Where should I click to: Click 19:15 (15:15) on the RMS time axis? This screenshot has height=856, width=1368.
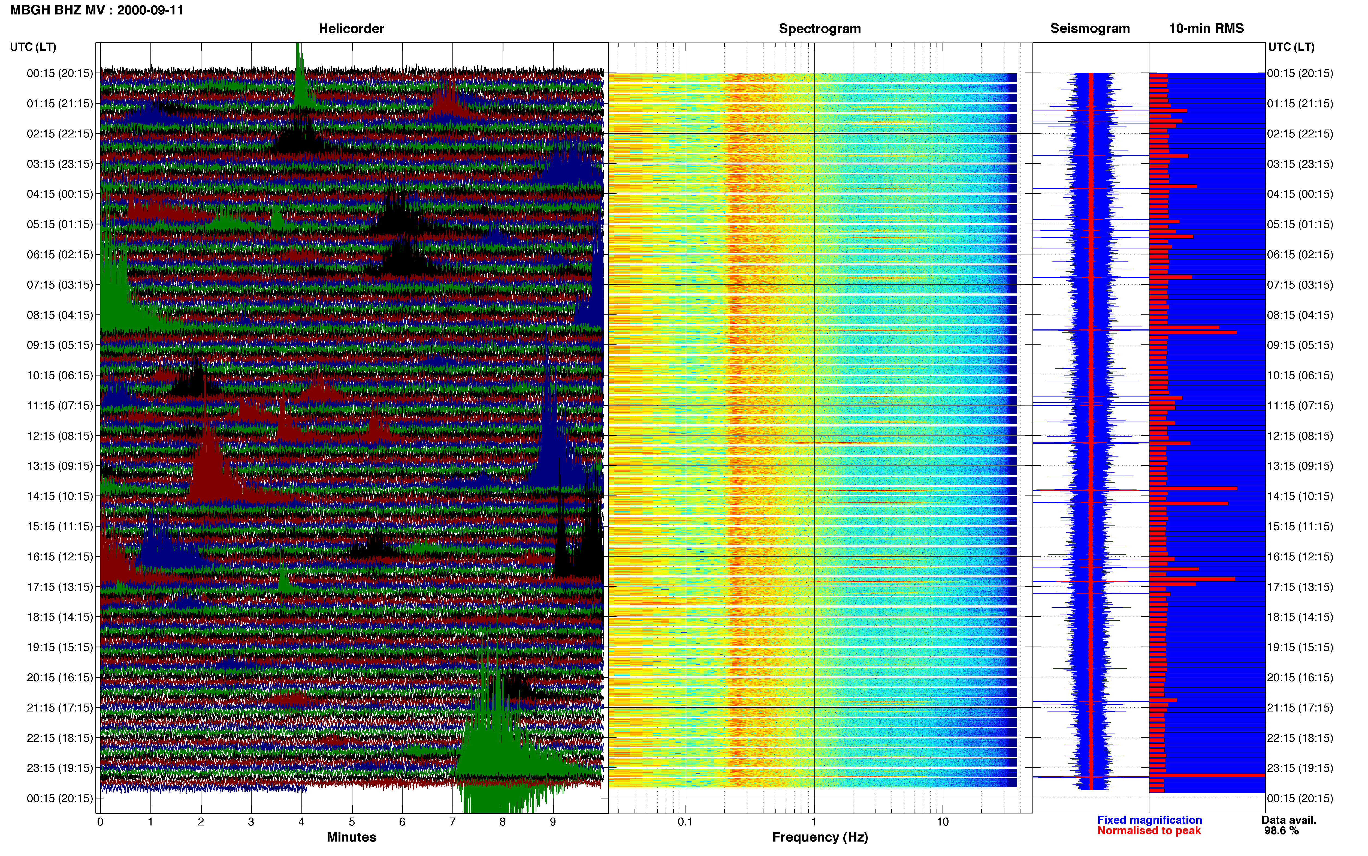click(1300, 647)
